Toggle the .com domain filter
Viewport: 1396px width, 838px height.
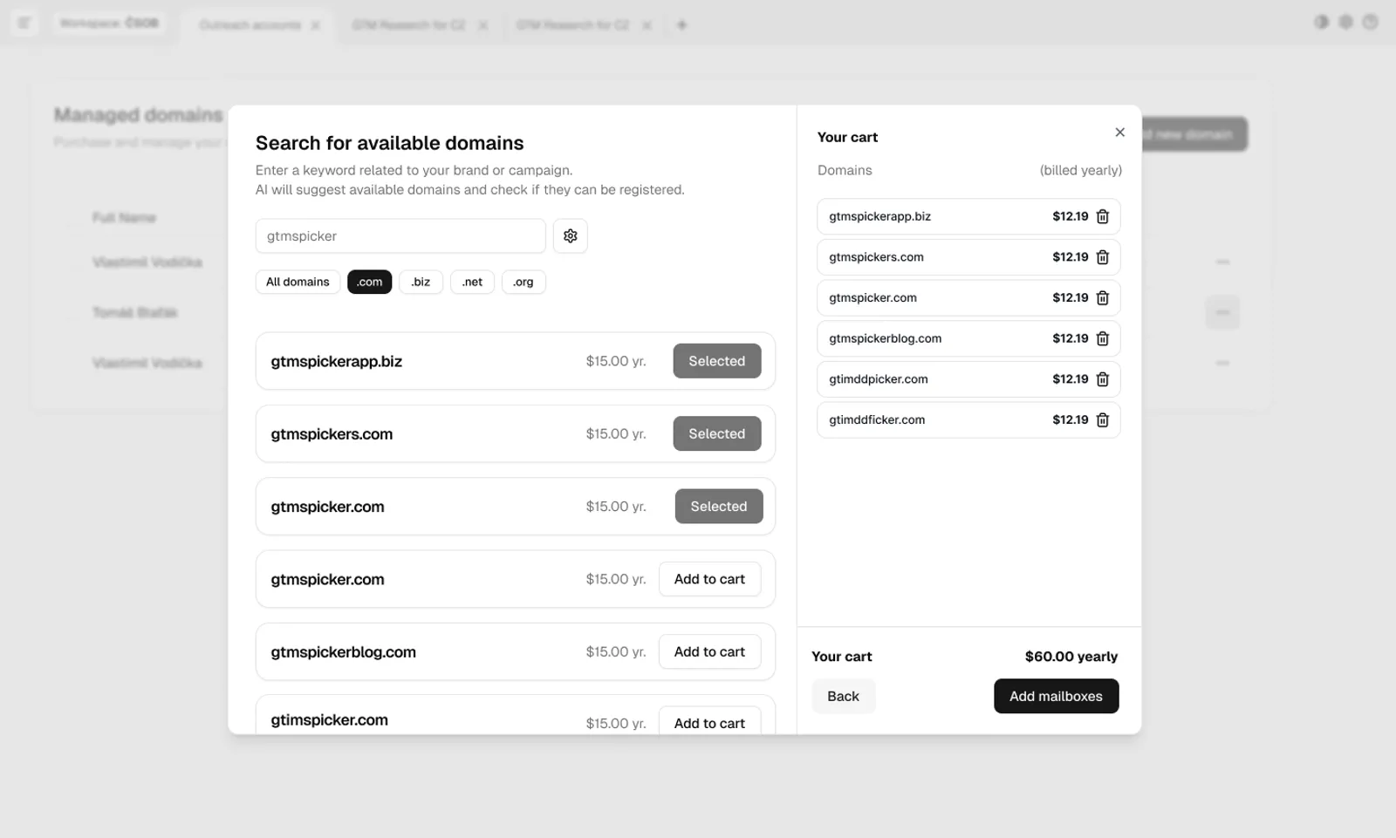(369, 282)
